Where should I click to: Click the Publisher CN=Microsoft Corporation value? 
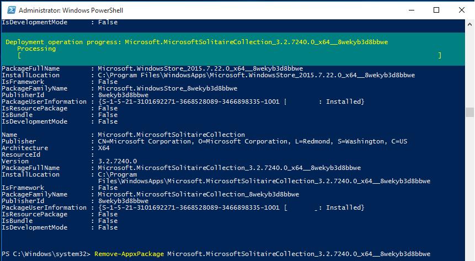click(252, 141)
